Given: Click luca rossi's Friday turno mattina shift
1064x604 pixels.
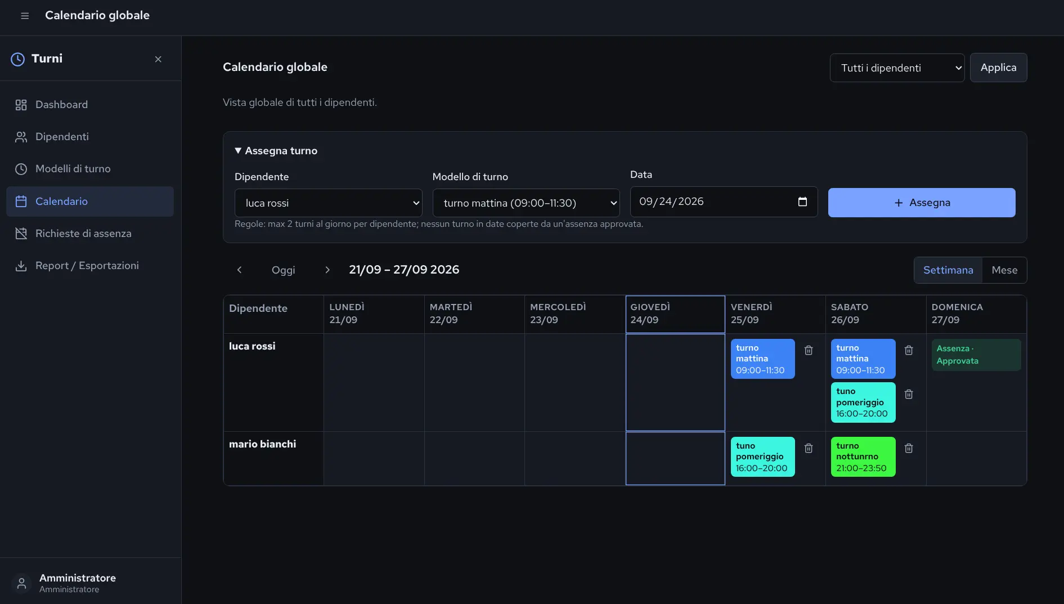Looking at the screenshot, I should pyautogui.click(x=763, y=359).
